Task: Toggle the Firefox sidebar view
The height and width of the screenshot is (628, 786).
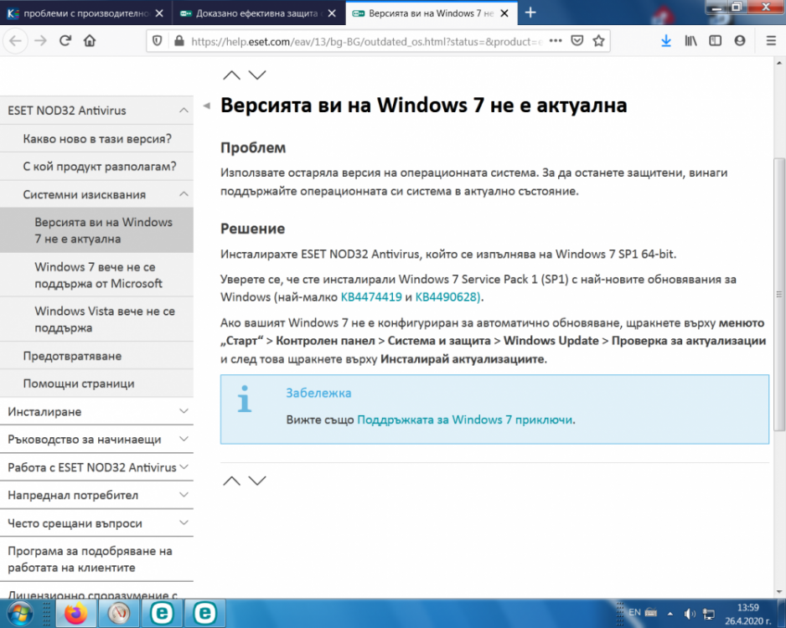Action: [716, 41]
